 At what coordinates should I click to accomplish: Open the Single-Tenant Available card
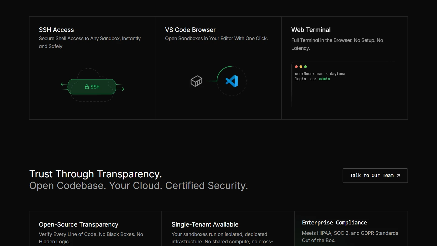click(x=205, y=224)
